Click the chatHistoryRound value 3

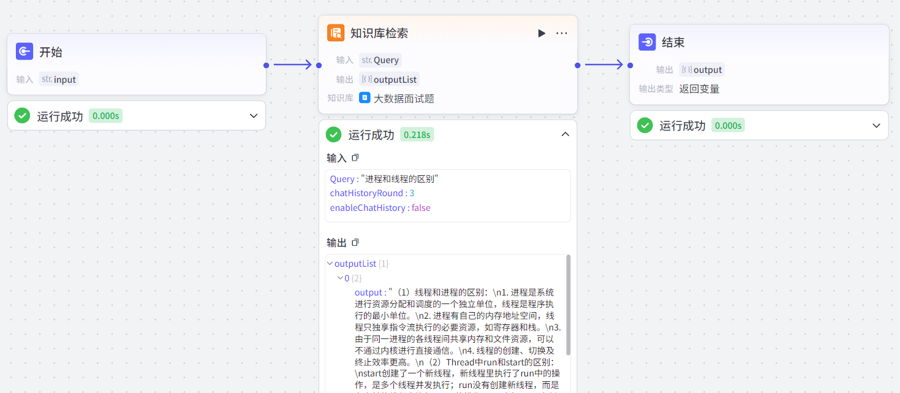(x=412, y=193)
